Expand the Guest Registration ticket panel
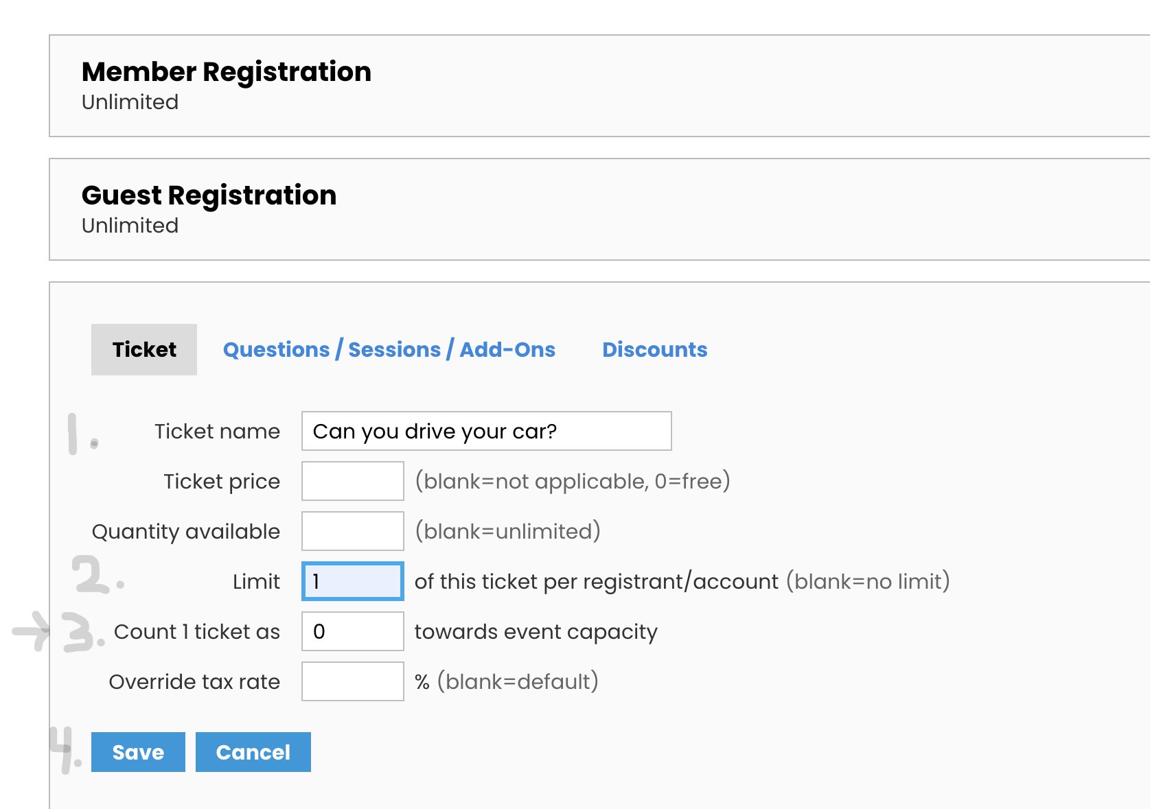This screenshot has height=809, width=1150. [x=209, y=196]
